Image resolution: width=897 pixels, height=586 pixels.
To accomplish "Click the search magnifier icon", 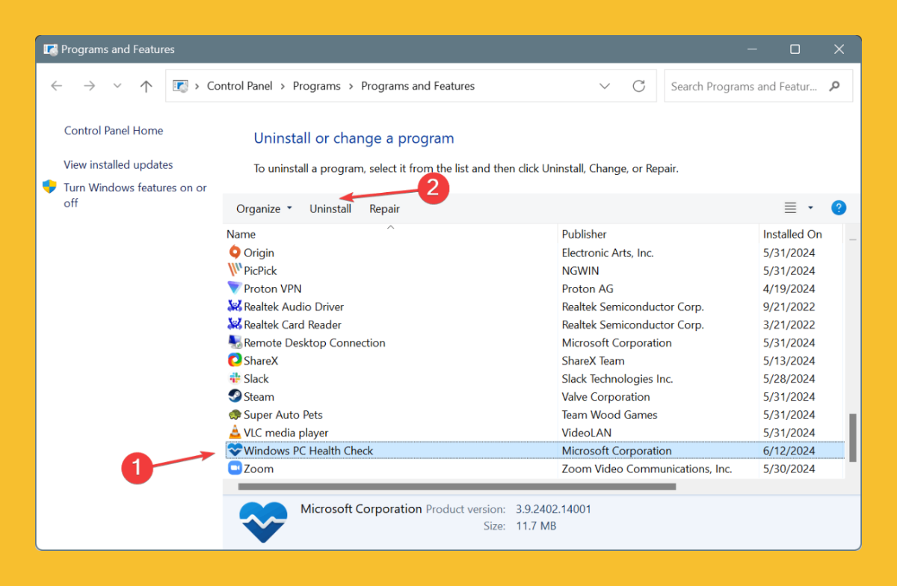I will [835, 86].
